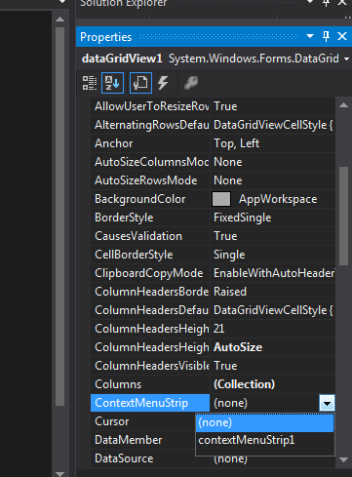Select the CellBorderStyle property
The image size is (352, 477).
pyautogui.click(x=134, y=255)
